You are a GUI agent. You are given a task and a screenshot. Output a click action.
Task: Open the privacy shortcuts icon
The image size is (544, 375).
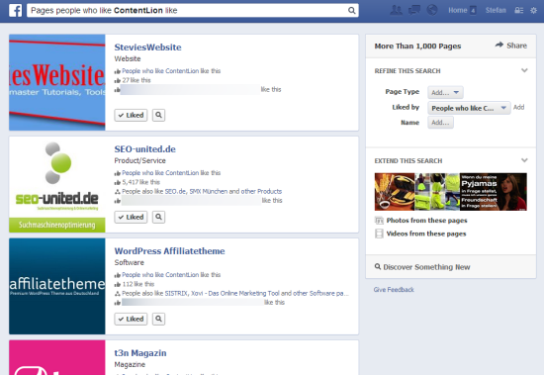coord(519,11)
